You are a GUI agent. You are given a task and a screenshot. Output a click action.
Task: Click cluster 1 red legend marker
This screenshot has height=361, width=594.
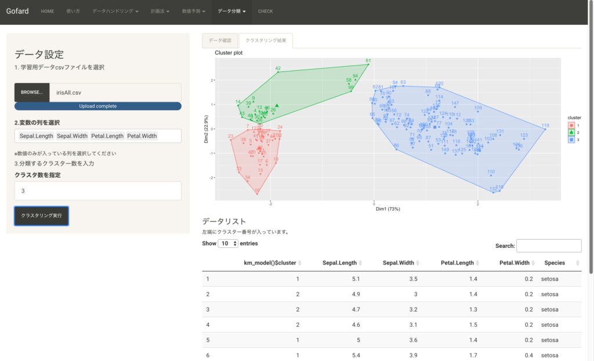point(572,125)
